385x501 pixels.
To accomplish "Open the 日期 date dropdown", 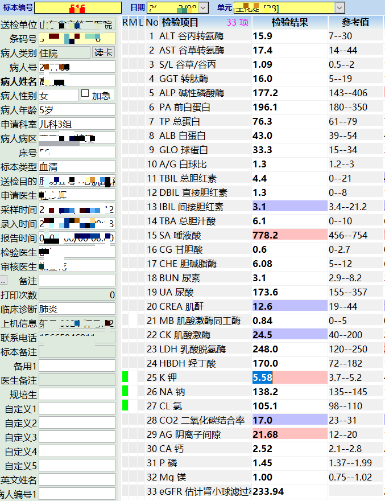I will point(204,8).
